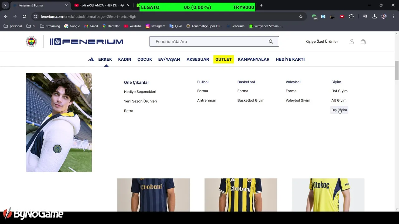Screen dimensions: 399x224
Task: Click the Fenerium wordmark logo
Action: 86,42
